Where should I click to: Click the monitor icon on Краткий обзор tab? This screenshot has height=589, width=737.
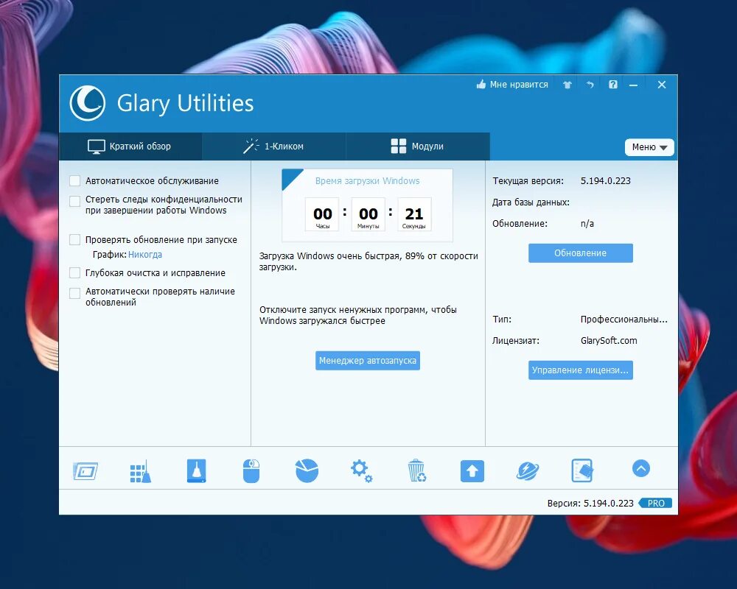(x=96, y=147)
